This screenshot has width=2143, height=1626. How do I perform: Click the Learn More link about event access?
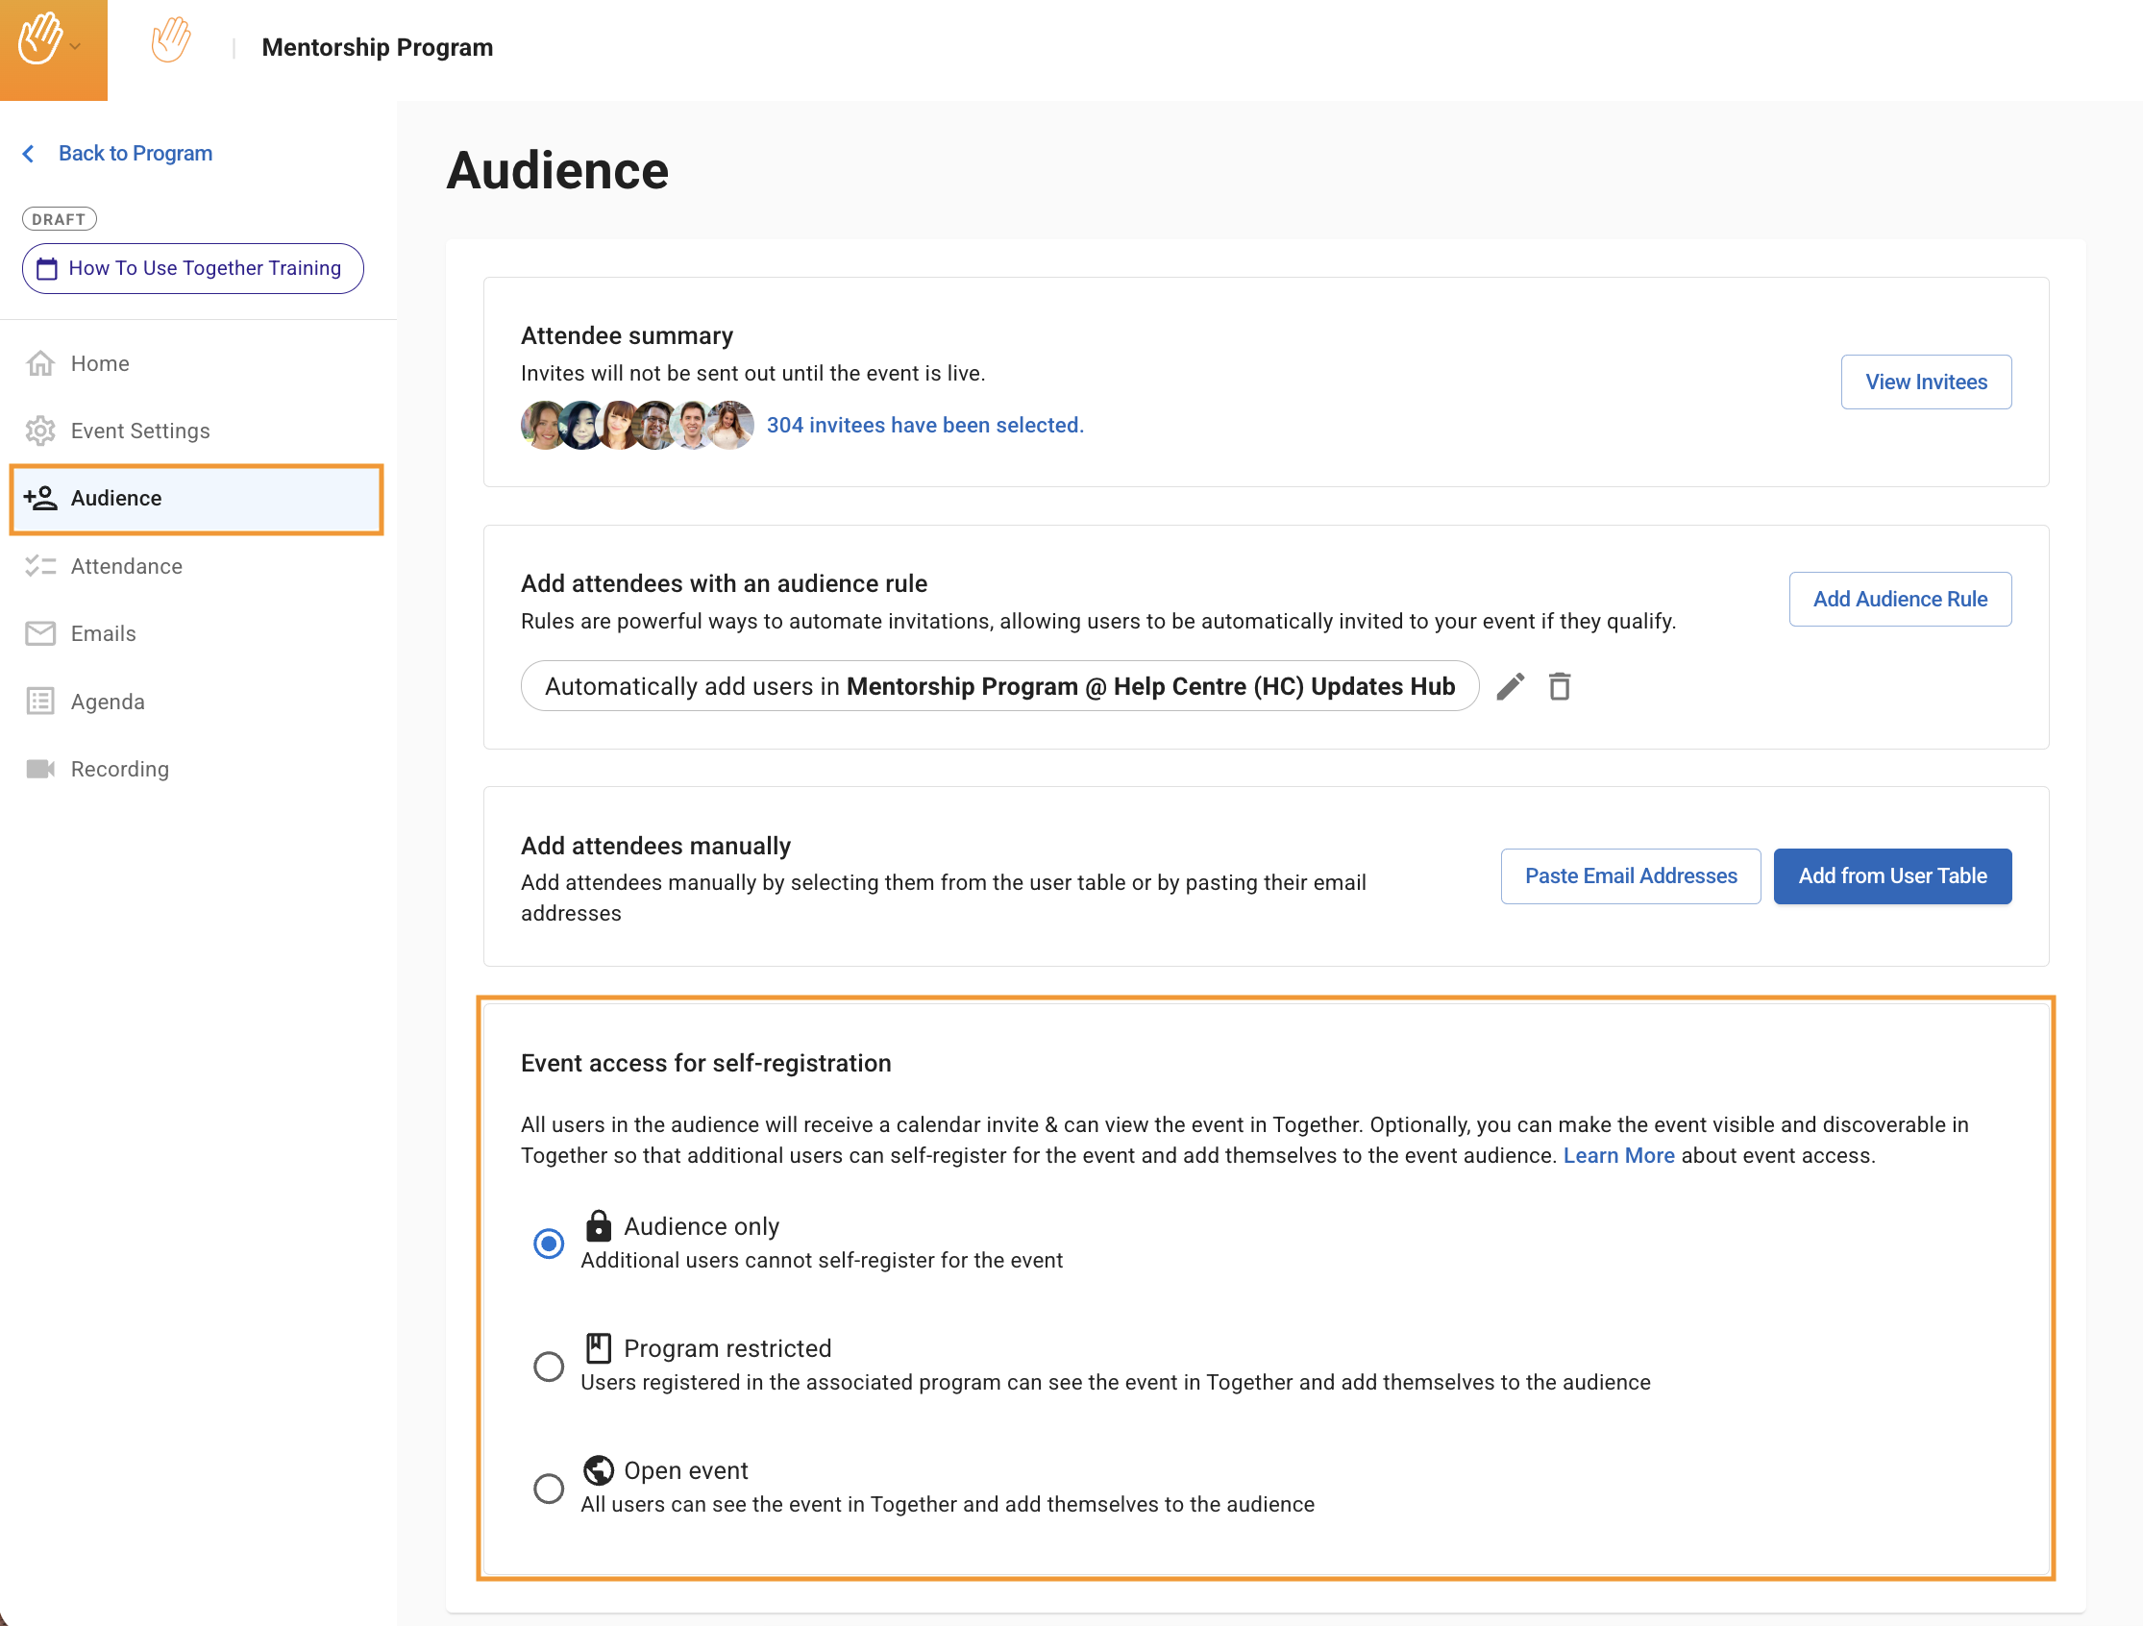1618,1155
